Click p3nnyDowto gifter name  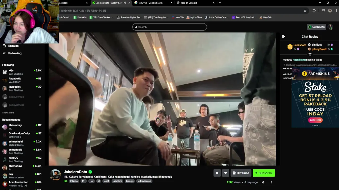319,49
